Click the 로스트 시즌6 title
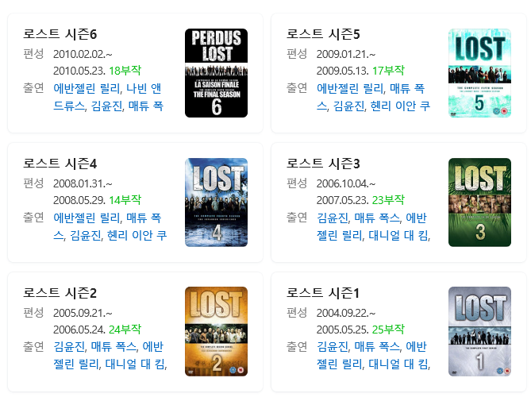Image resolution: width=531 pixels, height=401 pixels. pyautogui.click(x=60, y=34)
